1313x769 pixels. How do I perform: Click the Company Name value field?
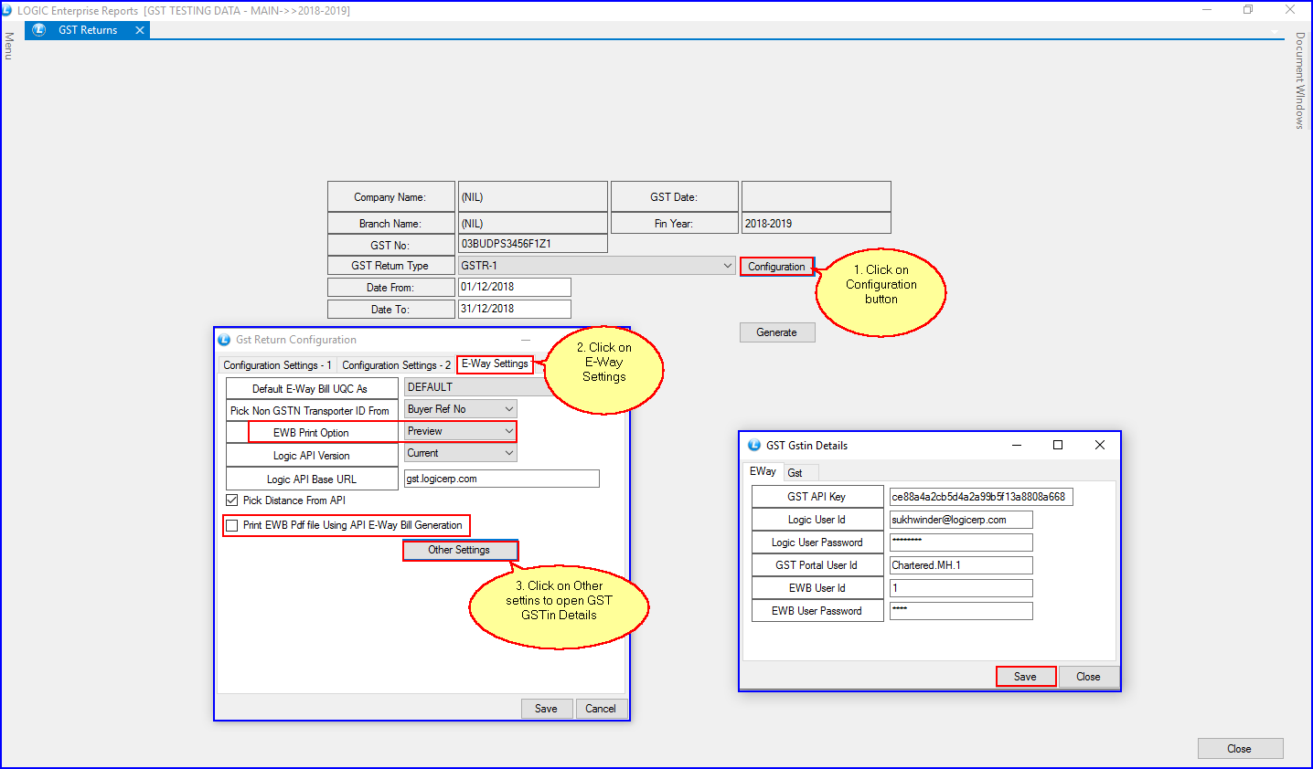point(532,196)
